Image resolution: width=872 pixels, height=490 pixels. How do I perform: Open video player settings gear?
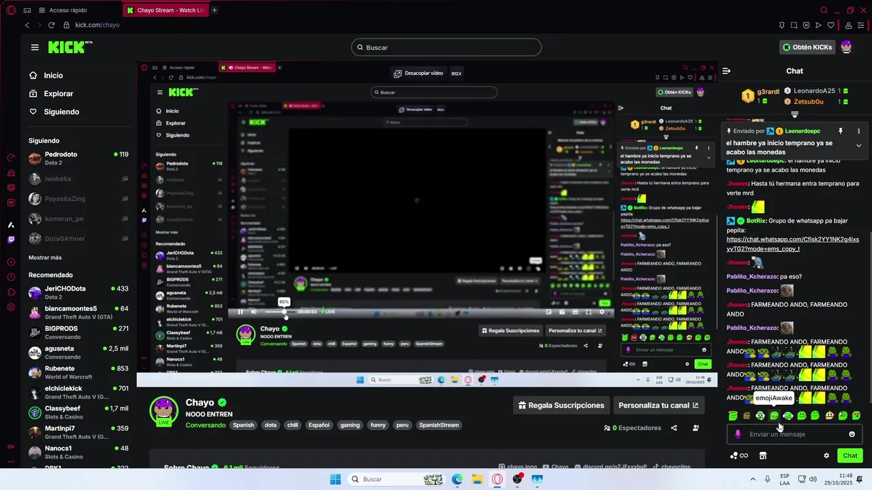pyautogui.click(x=602, y=312)
